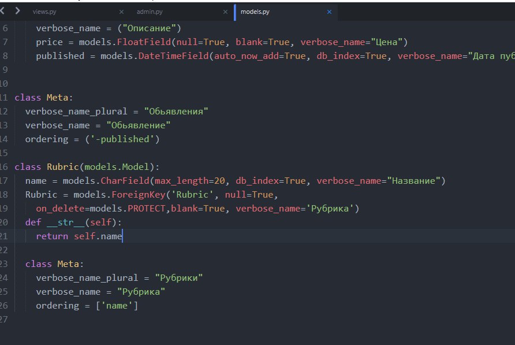Close the admin.py tab
Screen dimensions: 515x345
click(225, 12)
